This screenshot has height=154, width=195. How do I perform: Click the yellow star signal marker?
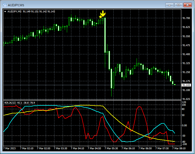point(100,17)
